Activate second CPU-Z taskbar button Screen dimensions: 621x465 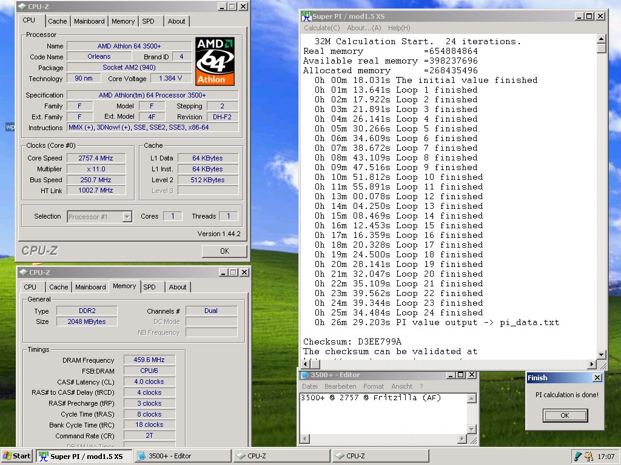pos(380,456)
